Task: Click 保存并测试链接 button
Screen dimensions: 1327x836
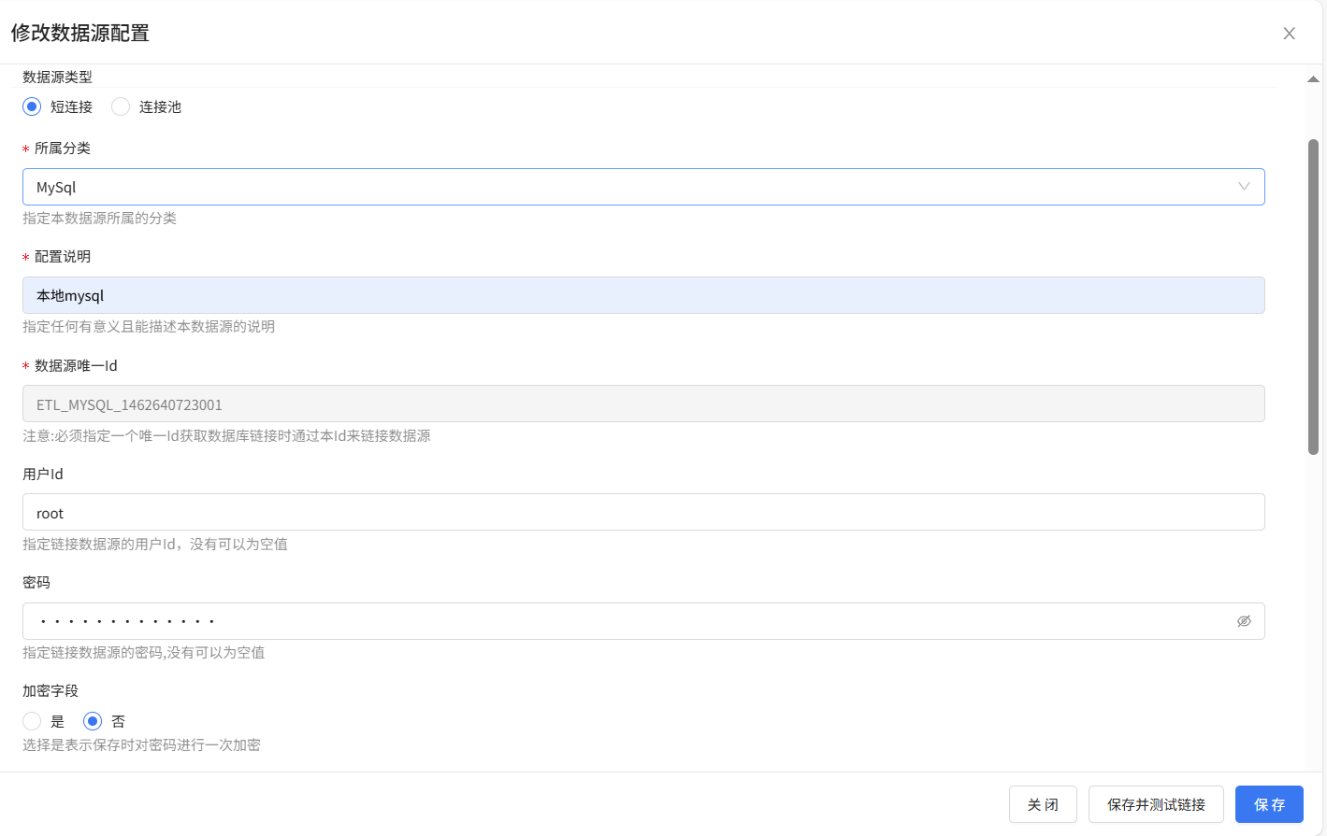Action: pos(1156,804)
